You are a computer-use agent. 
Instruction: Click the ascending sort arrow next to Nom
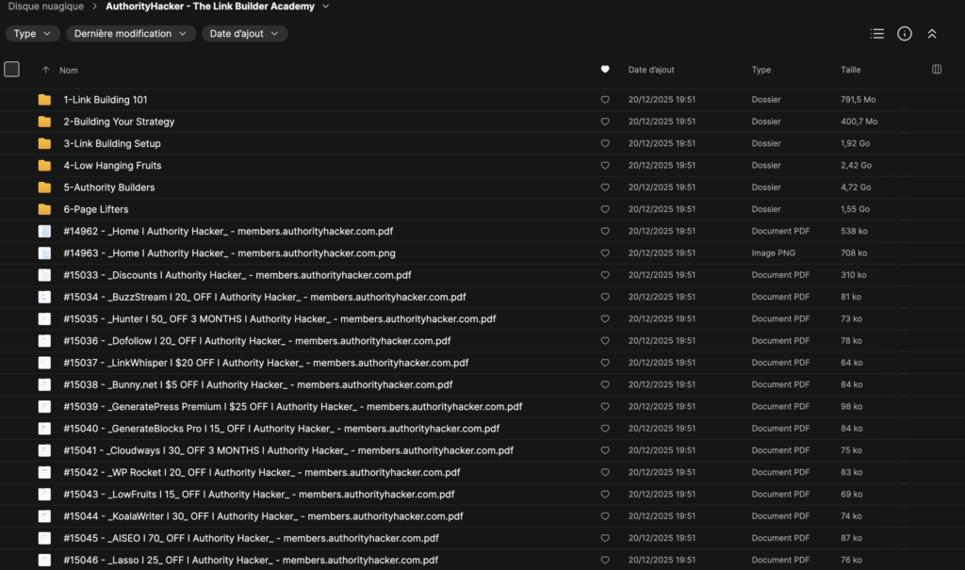click(45, 69)
